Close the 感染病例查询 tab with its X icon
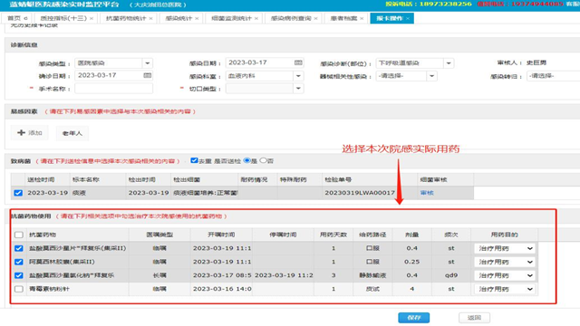The image size is (580, 326). pyautogui.click(x=315, y=18)
